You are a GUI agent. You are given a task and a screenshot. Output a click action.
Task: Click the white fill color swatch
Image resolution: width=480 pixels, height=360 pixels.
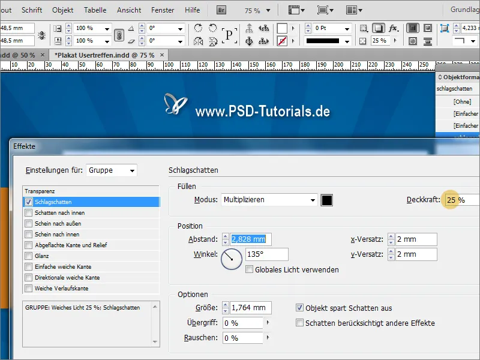pos(282,28)
